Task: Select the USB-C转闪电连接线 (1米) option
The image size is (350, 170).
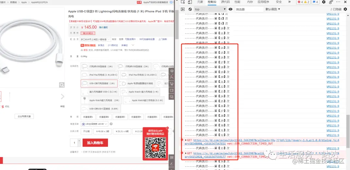Action: [99, 83]
